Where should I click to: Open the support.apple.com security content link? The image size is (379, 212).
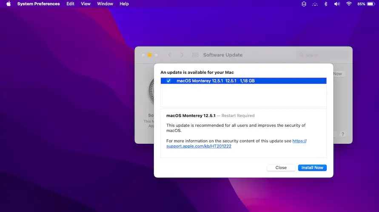tap(199, 146)
